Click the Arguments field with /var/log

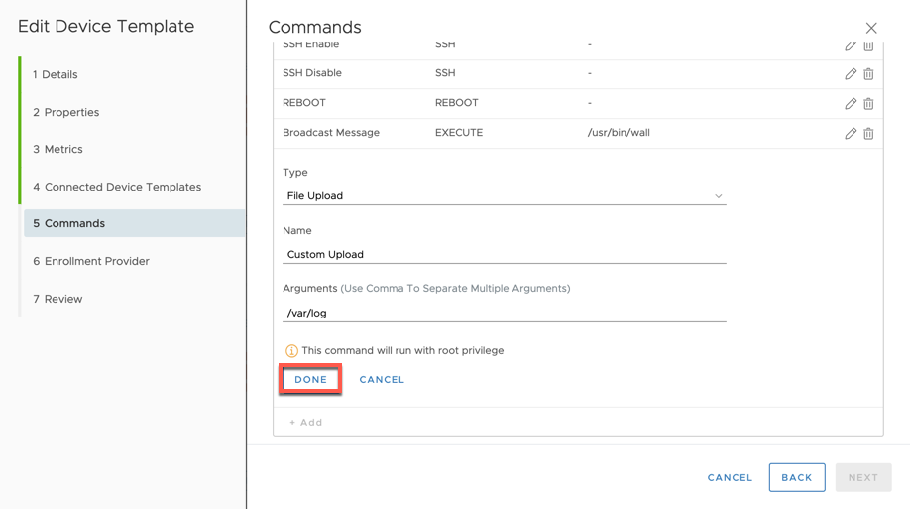[505, 313]
